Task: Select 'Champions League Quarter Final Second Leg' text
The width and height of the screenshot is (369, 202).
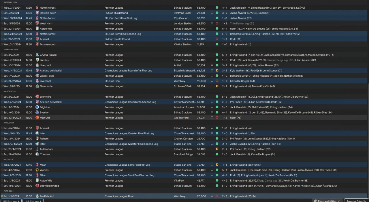Action: [x=131, y=144]
